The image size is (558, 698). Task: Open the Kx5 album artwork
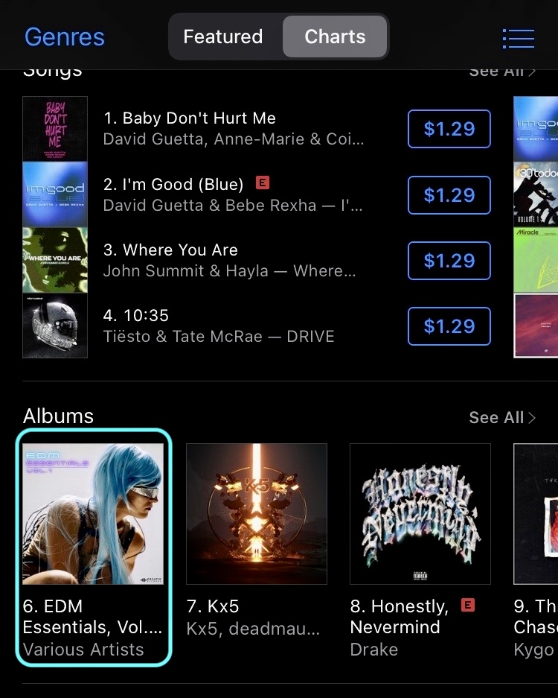(x=257, y=514)
